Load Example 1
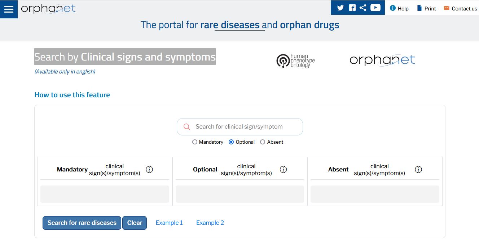 [169, 223]
